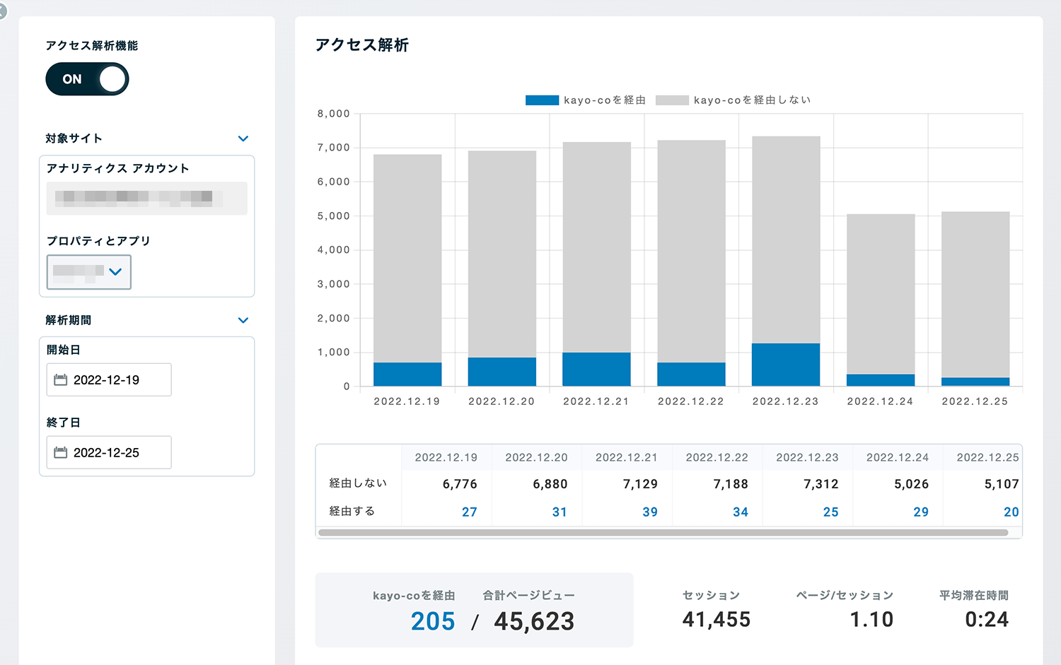Image resolution: width=1061 pixels, height=665 pixels.
Task: Click the start date field 2022-12-19
Action: point(108,380)
